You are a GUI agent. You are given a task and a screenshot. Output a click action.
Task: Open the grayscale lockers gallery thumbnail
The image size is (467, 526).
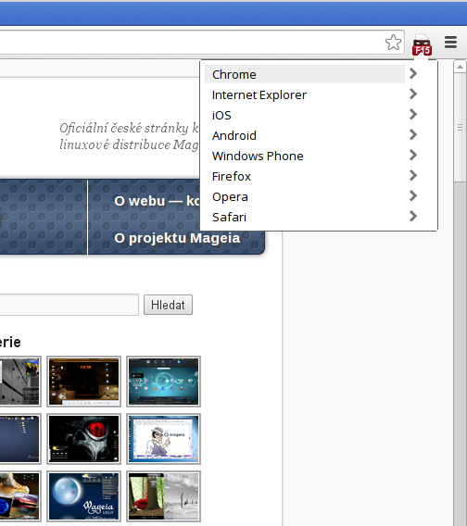(19, 382)
